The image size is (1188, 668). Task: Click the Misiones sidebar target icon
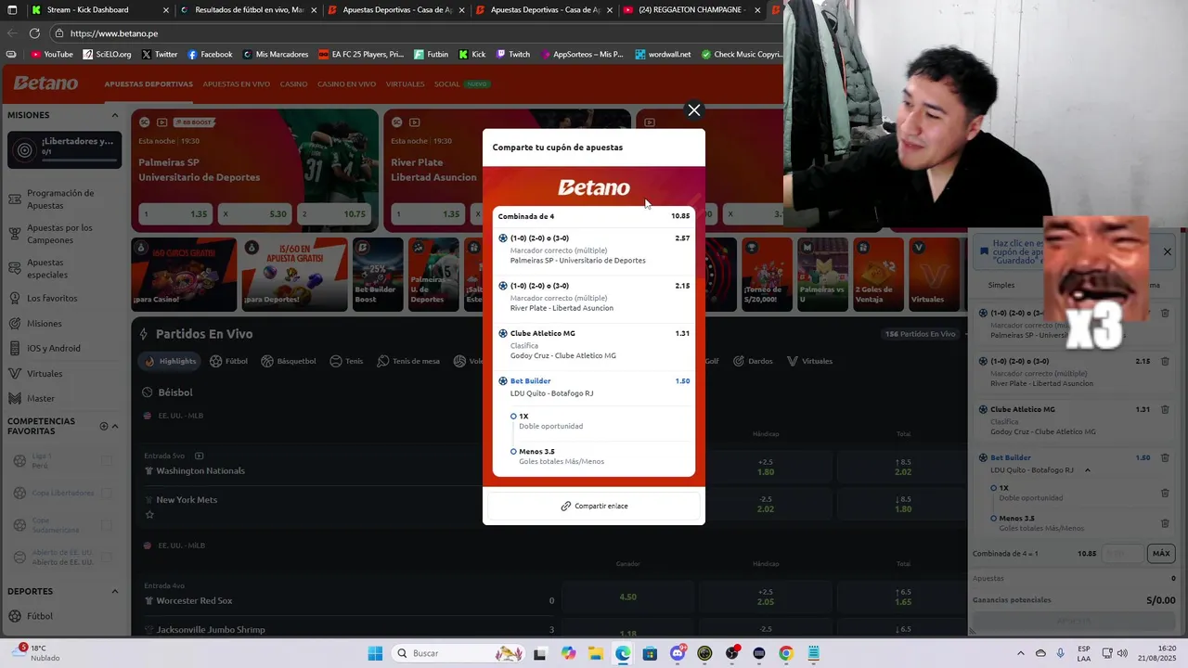(15, 323)
